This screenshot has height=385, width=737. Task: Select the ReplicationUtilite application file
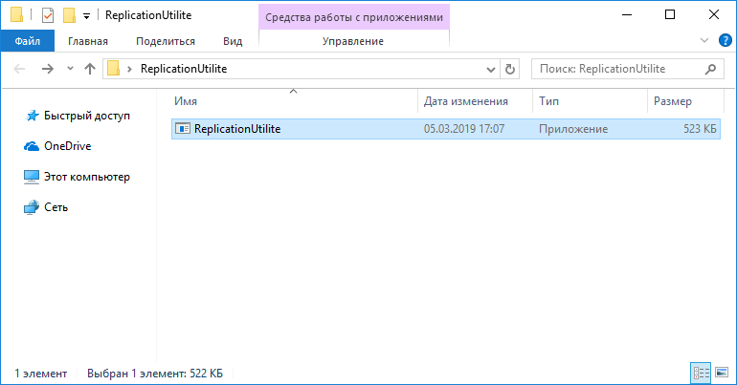point(236,129)
